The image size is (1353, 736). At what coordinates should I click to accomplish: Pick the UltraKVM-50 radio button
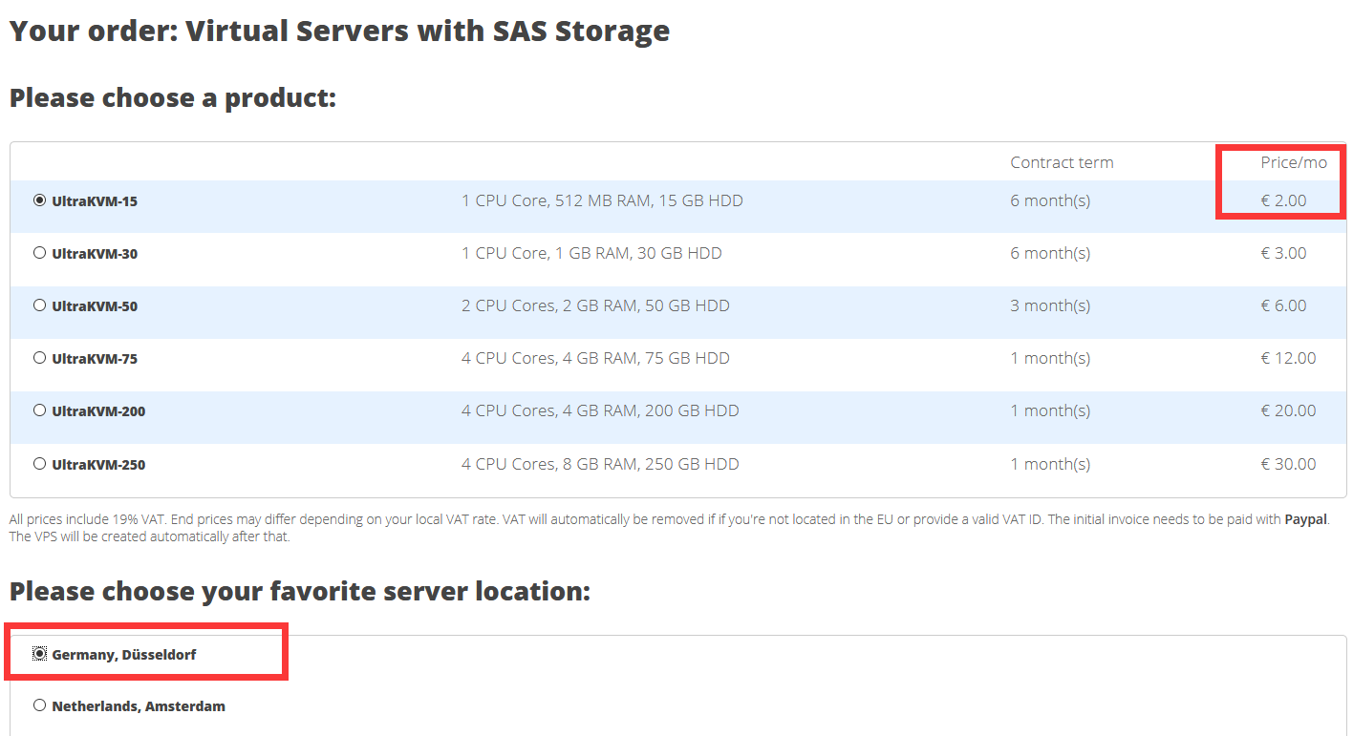point(39,305)
